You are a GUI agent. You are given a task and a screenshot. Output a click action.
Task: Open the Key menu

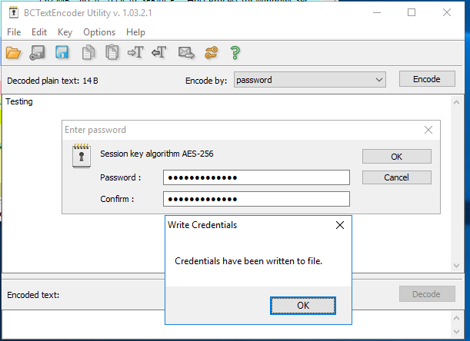pyautogui.click(x=65, y=32)
